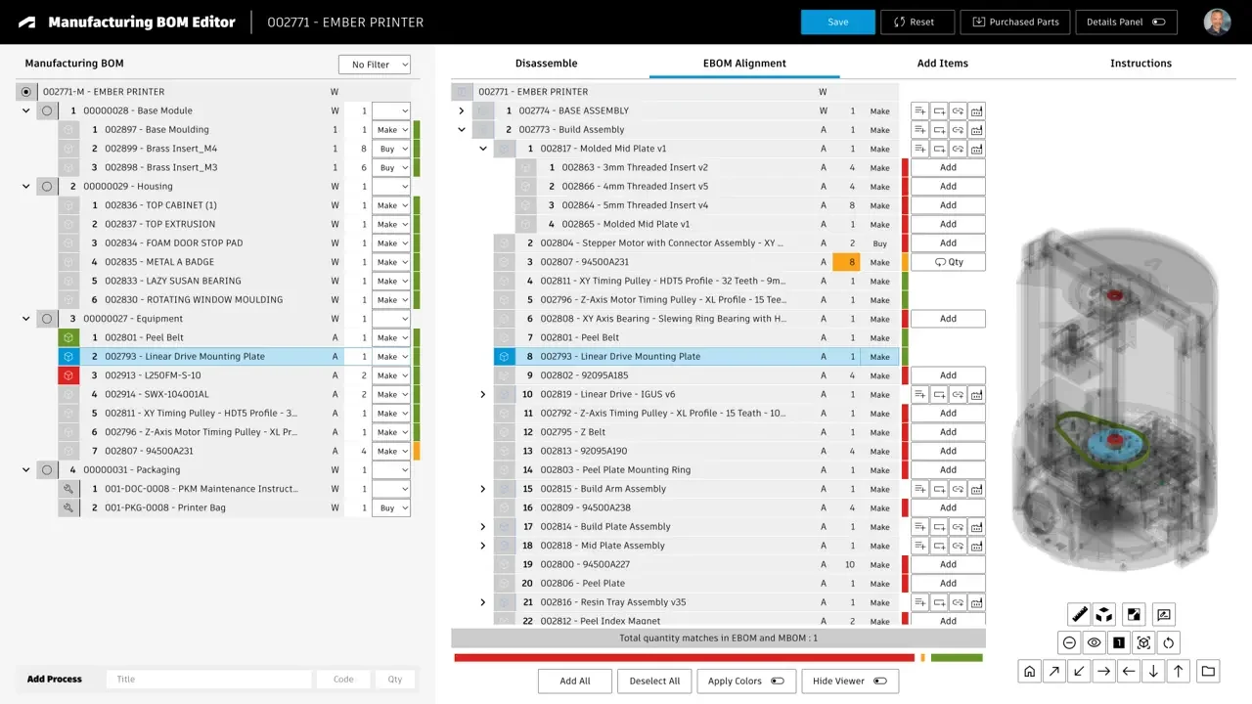Open the folder icon in viewer toolbar
The width and height of the screenshot is (1252, 704).
[x=1208, y=671]
